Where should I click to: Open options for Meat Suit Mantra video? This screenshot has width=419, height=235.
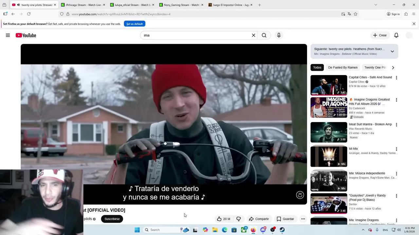tap(396, 125)
